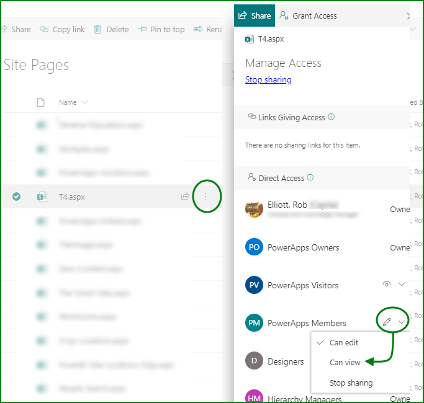Viewport: 424px width, 403px height.
Task: Click Share in the command bar
Action: pos(16,29)
